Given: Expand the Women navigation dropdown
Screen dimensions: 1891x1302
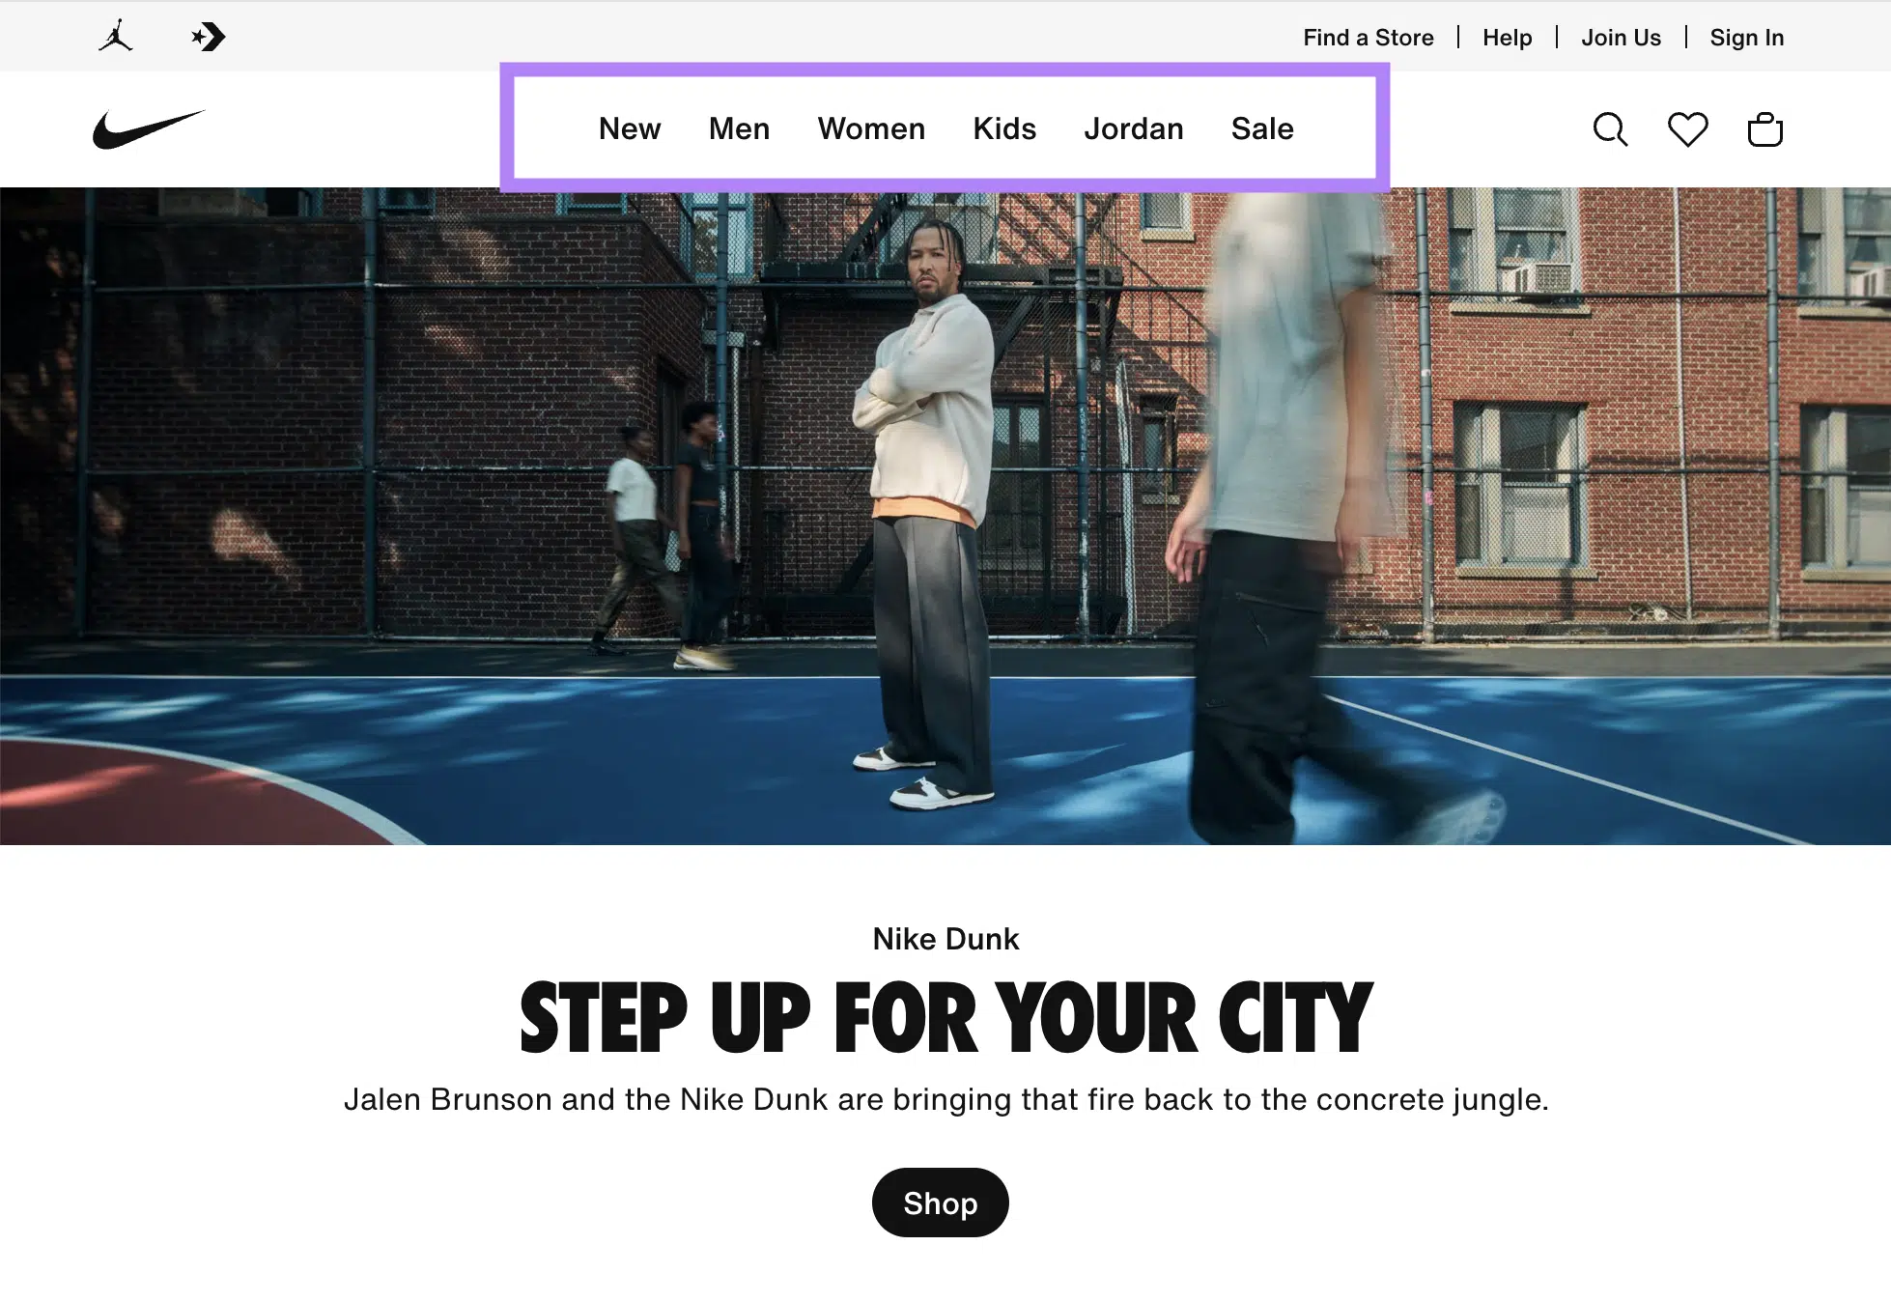Looking at the screenshot, I should click(x=871, y=127).
